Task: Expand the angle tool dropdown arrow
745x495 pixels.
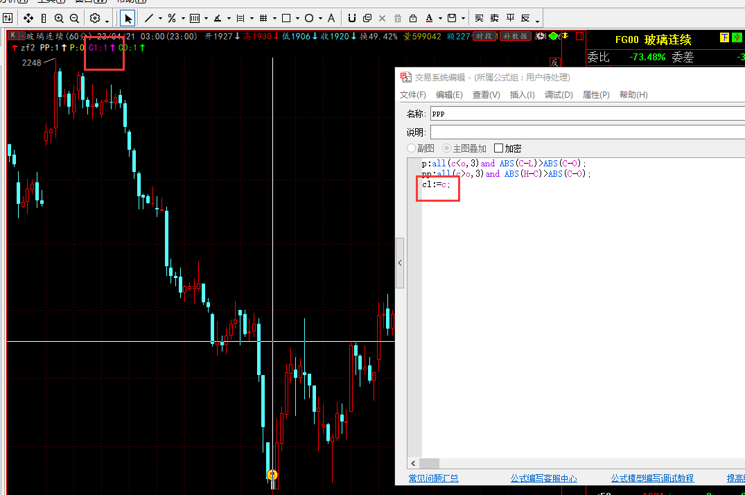Action: click(229, 19)
